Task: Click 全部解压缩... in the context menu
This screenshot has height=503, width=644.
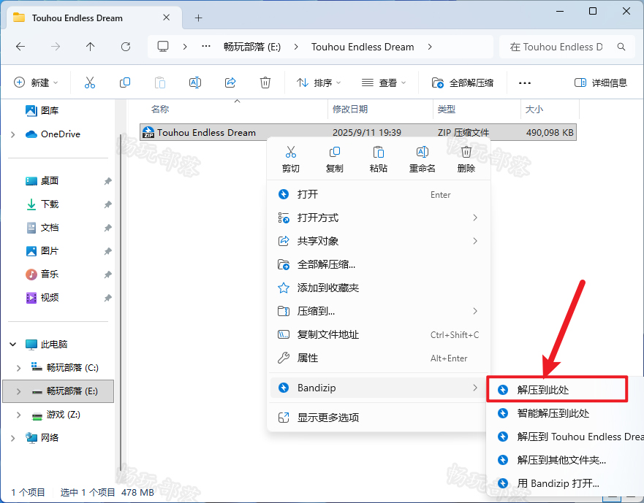Action: (378, 264)
